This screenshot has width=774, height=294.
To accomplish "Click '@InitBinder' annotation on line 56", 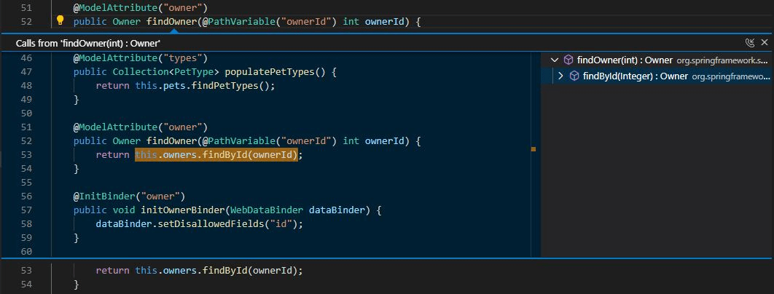I will tap(104, 196).
